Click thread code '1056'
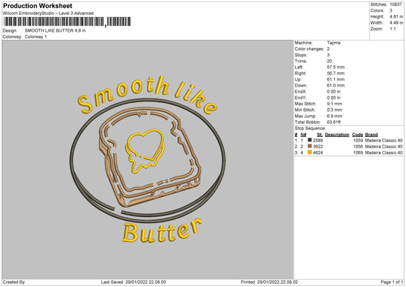406x287 pixels. [358, 147]
